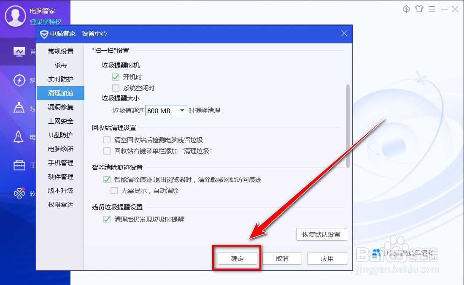Open the rocket speed-up icon in sidebar
The height and width of the screenshot is (285, 464).
click(x=19, y=137)
